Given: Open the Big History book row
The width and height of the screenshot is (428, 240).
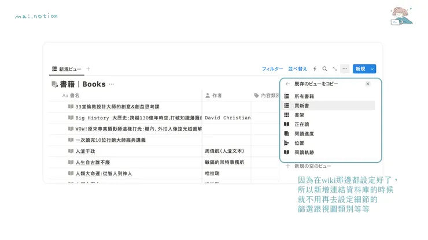Looking at the screenshot, I should click(x=138, y=118).
